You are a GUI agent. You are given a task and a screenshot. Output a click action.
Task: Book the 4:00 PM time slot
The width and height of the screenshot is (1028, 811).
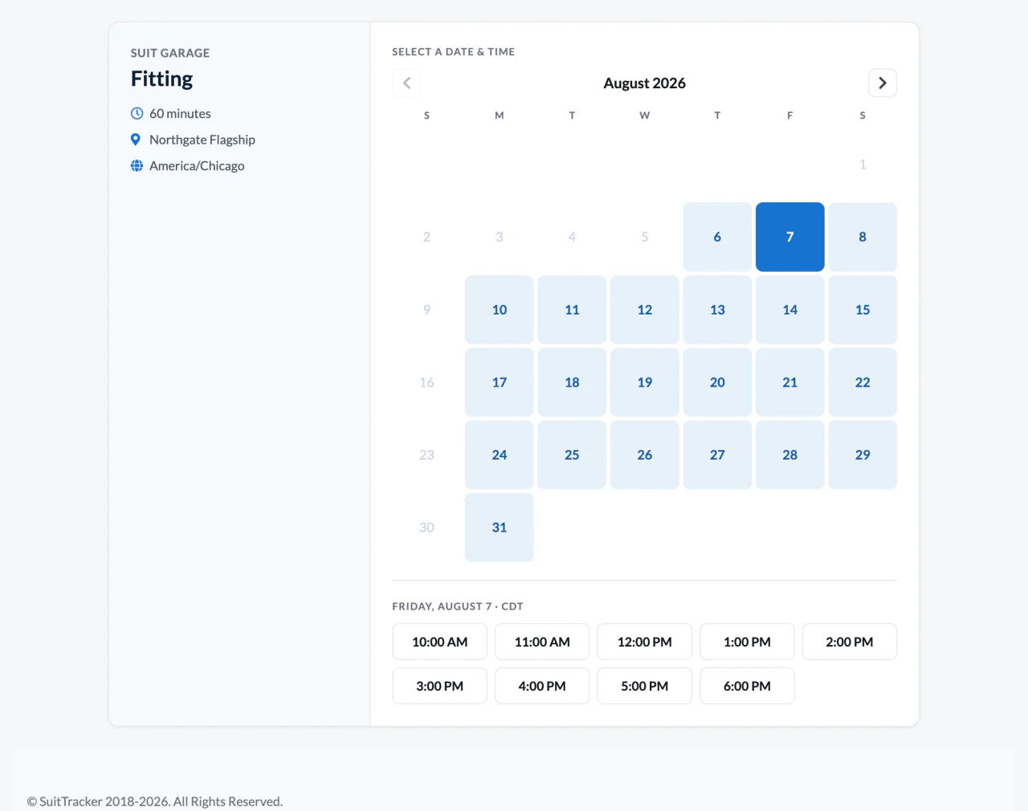point(542,686)
